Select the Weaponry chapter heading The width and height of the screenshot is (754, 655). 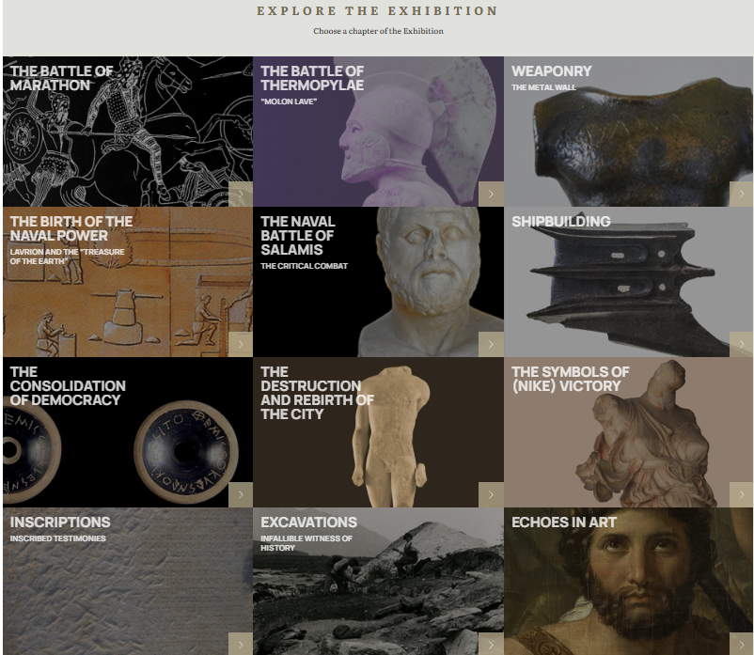pos(552,71)
